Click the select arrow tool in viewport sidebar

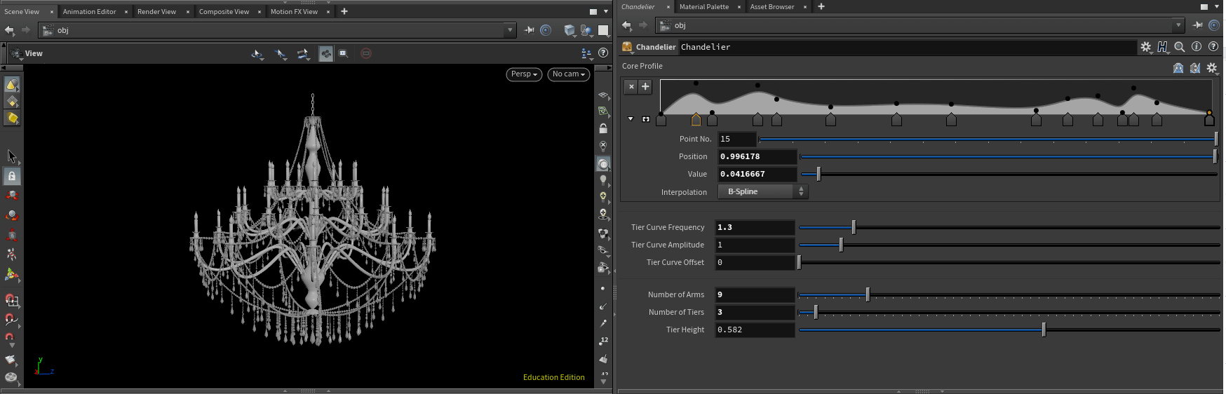tap(11, 156)
